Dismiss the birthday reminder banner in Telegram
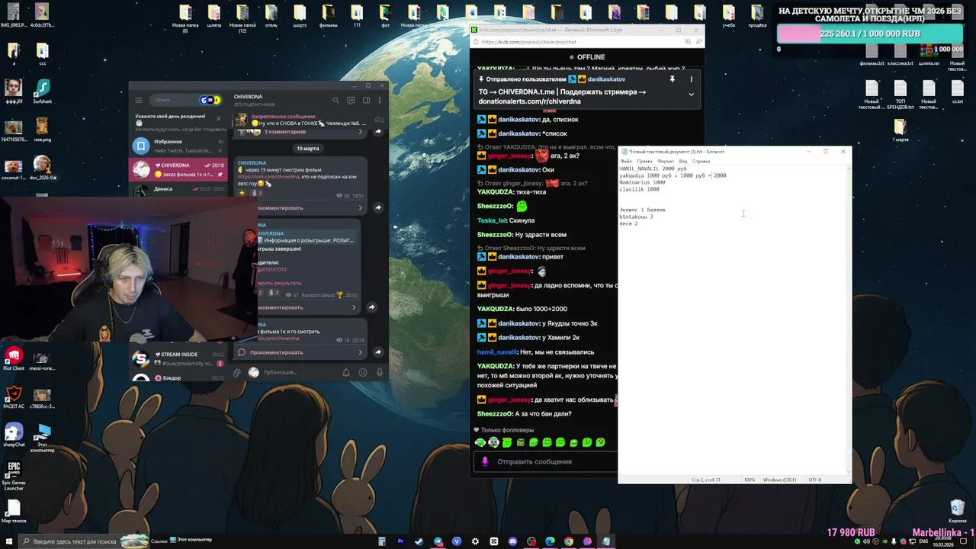 pyautogui.click(x=218, y=118)
